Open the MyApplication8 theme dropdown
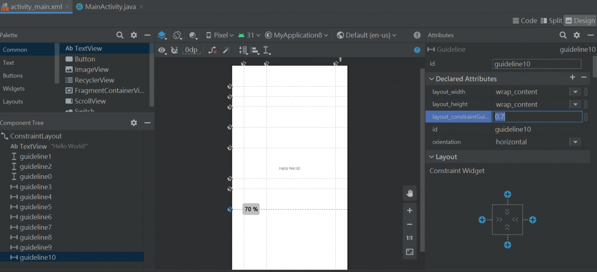597x272 pixels. [x=297, y=36]
